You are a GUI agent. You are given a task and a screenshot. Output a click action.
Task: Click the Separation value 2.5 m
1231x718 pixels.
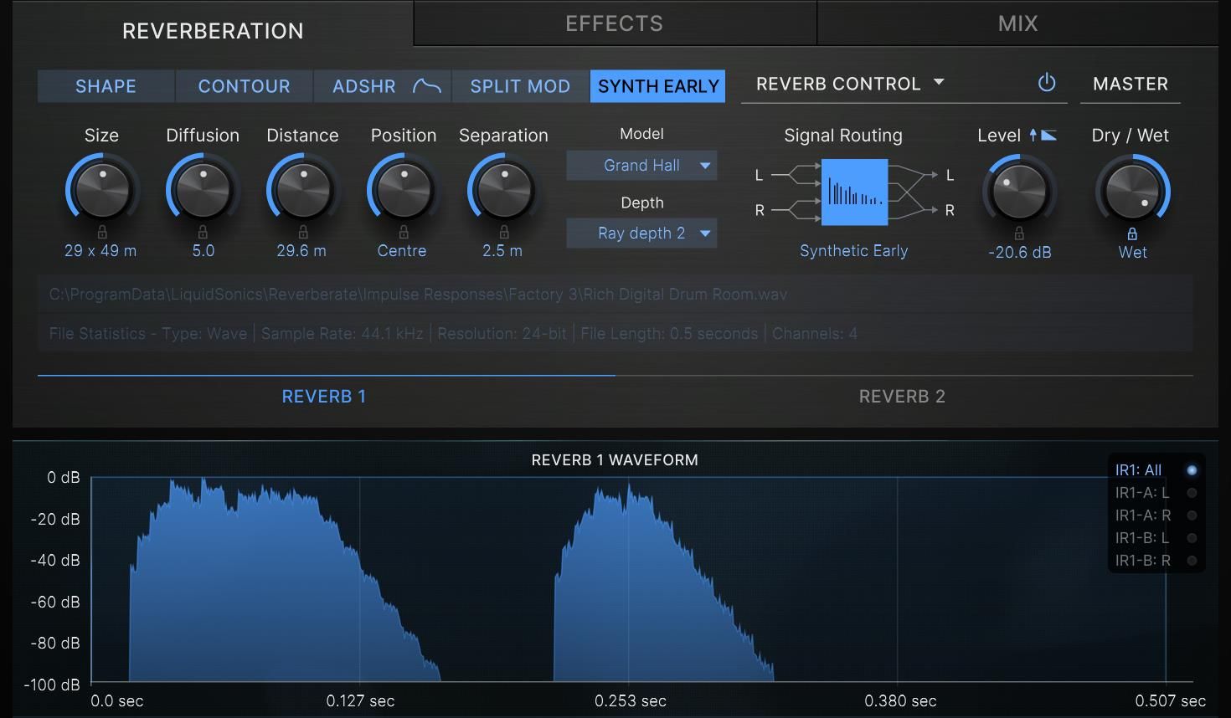coord(502,250)
